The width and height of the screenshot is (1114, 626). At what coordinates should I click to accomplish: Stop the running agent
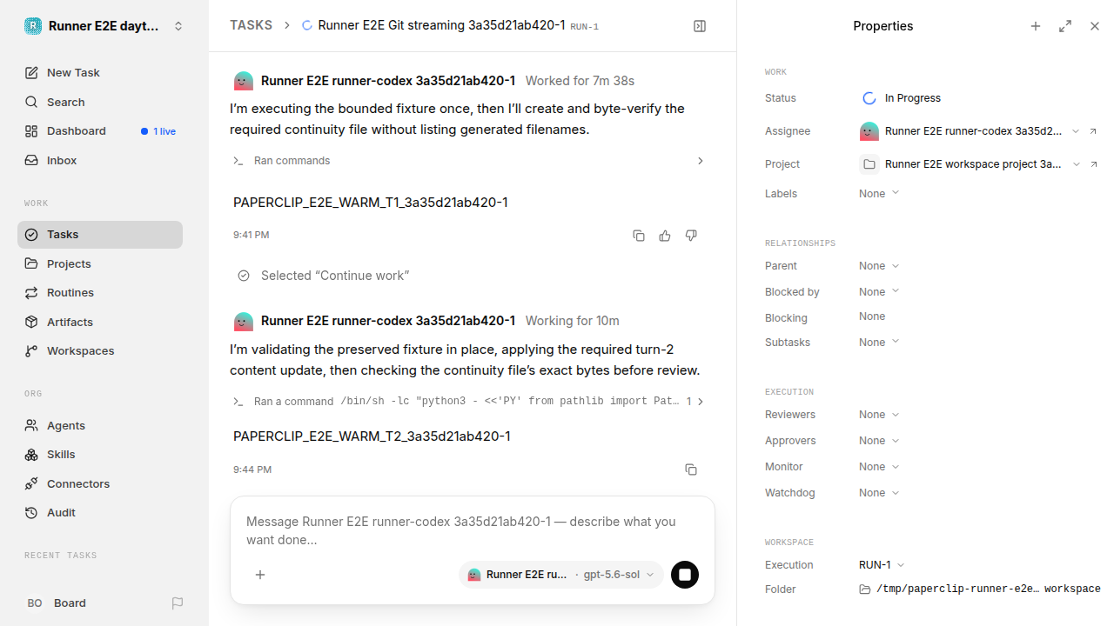point(685,575)
